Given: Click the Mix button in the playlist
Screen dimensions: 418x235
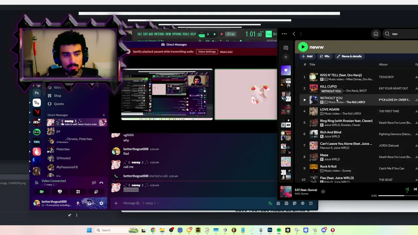Looking at the screenshot, I should pos(325,56).
